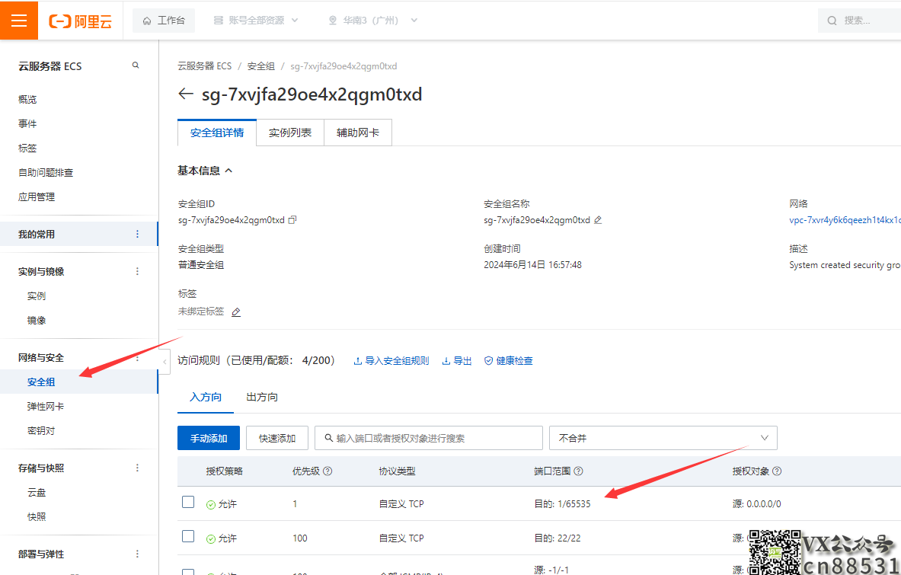Open 密钥对 in sidebar
901x575 pixels.
coord(41,430)
